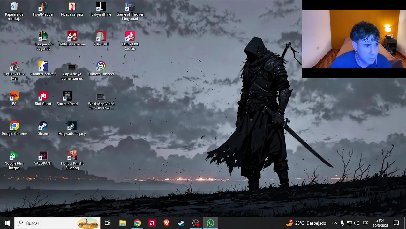The height and width of the screenshot is (229, 406).
Task: Select the Google Play Juegos icon
Action: 14,160
